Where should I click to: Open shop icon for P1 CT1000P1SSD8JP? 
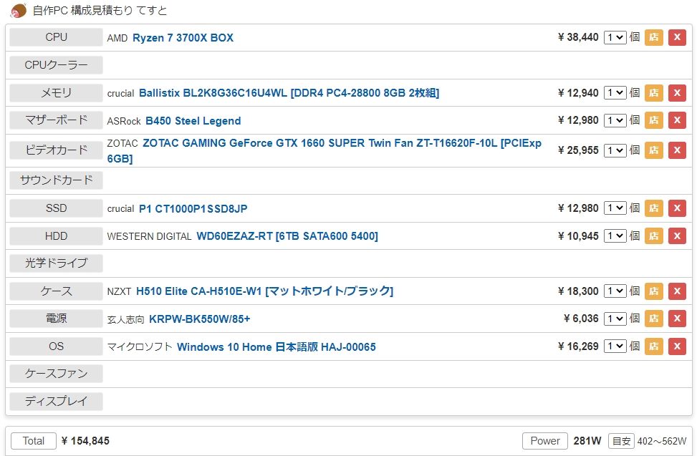point(653,208)
